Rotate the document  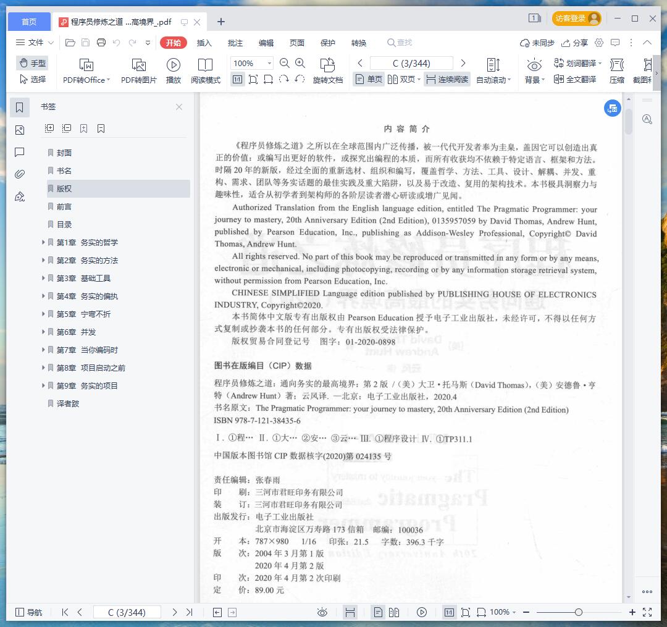coord(327,70)
